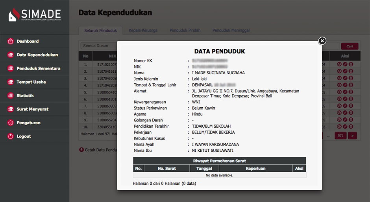370x202 pixels.
Task: View details eye icon for row 9
Action: click(339, 120)
